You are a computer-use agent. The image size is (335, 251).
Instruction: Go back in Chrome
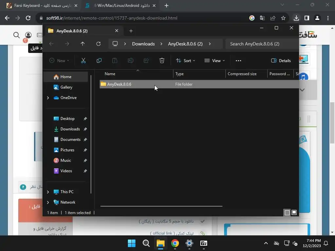coord(7,18)
